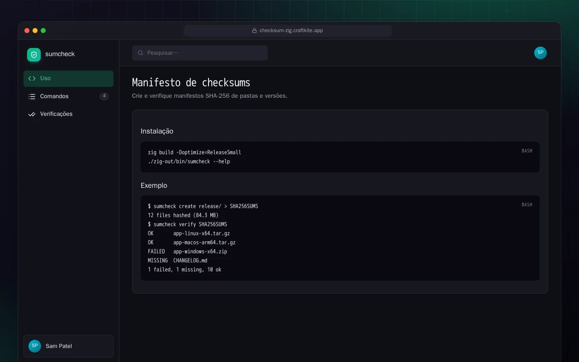Click the FAILED app-windows-x64.zip line

coord(187,252)
